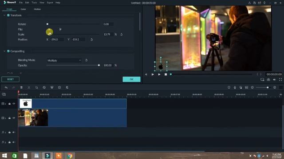Image resolution: width=284 pixels, height=159 pixels.
Task: Click the Opacity slider handle
Action: [99, 65]
